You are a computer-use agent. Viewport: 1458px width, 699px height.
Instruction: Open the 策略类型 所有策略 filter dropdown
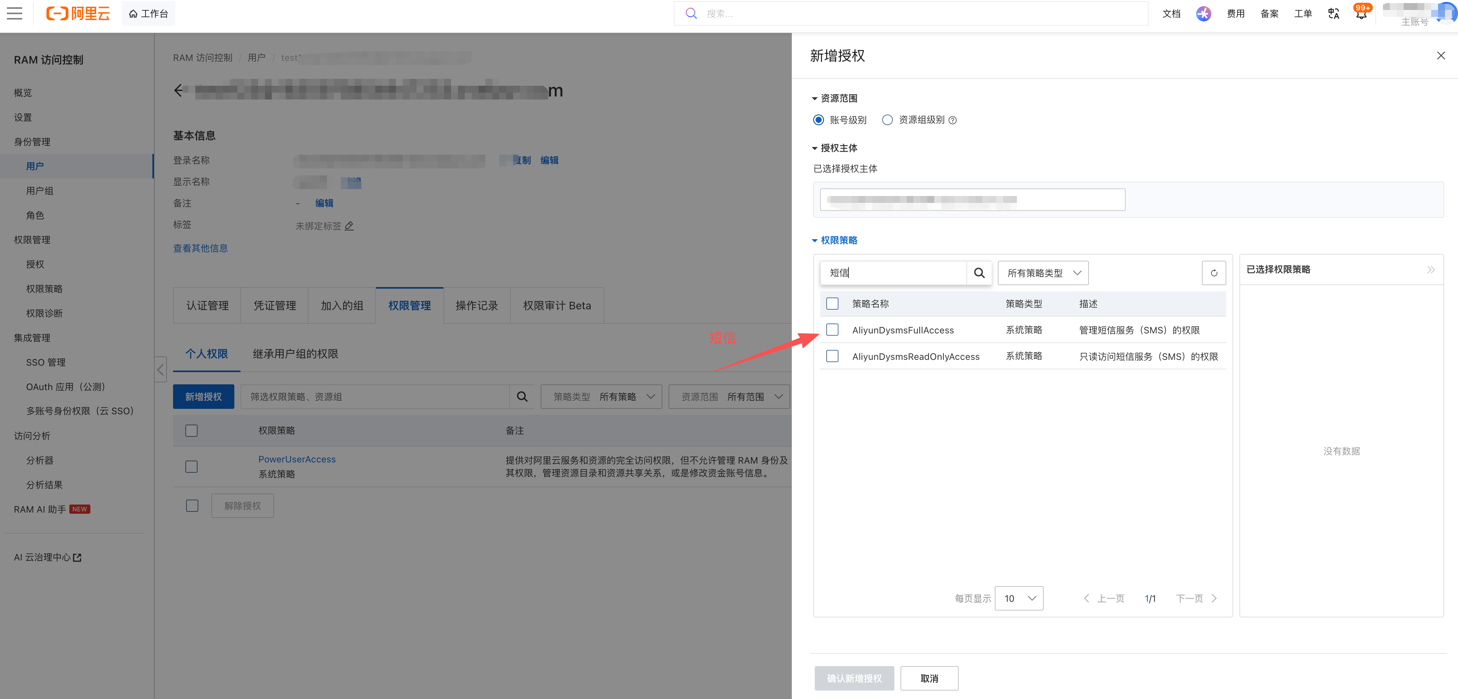(x=601, y=397)
